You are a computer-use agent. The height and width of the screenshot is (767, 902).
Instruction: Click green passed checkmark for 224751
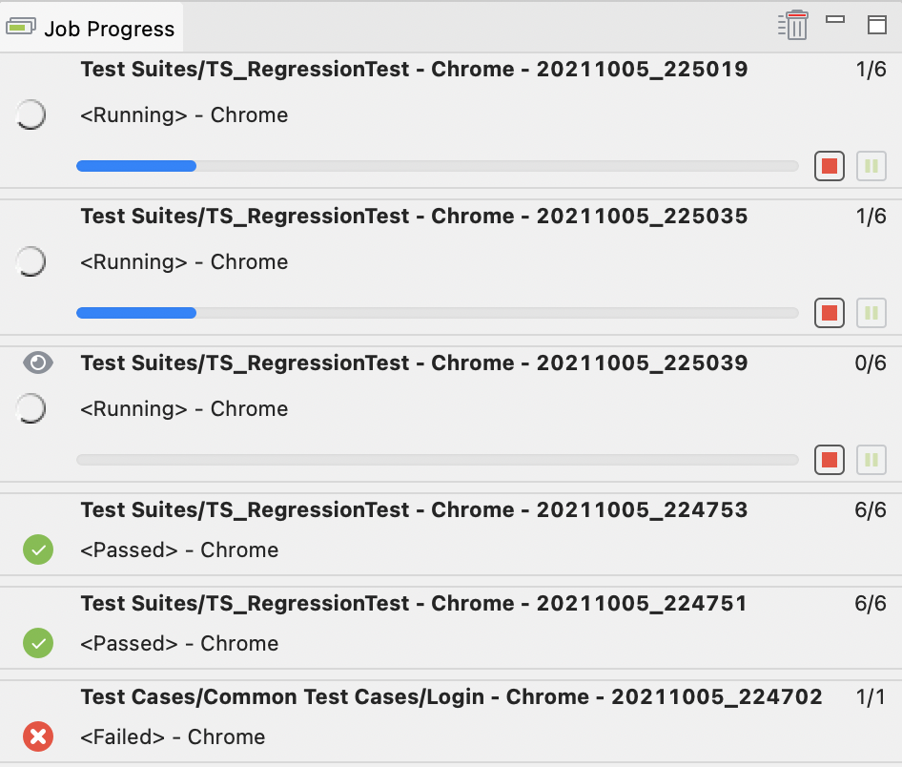pos(38,644)
